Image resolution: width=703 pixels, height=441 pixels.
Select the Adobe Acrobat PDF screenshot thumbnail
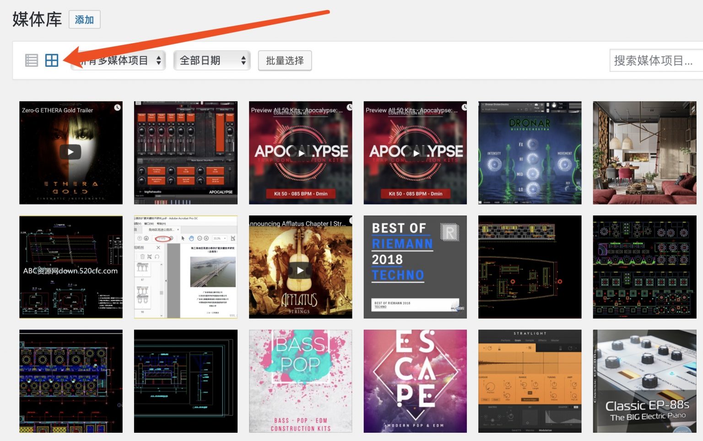[x=185, y=267]
